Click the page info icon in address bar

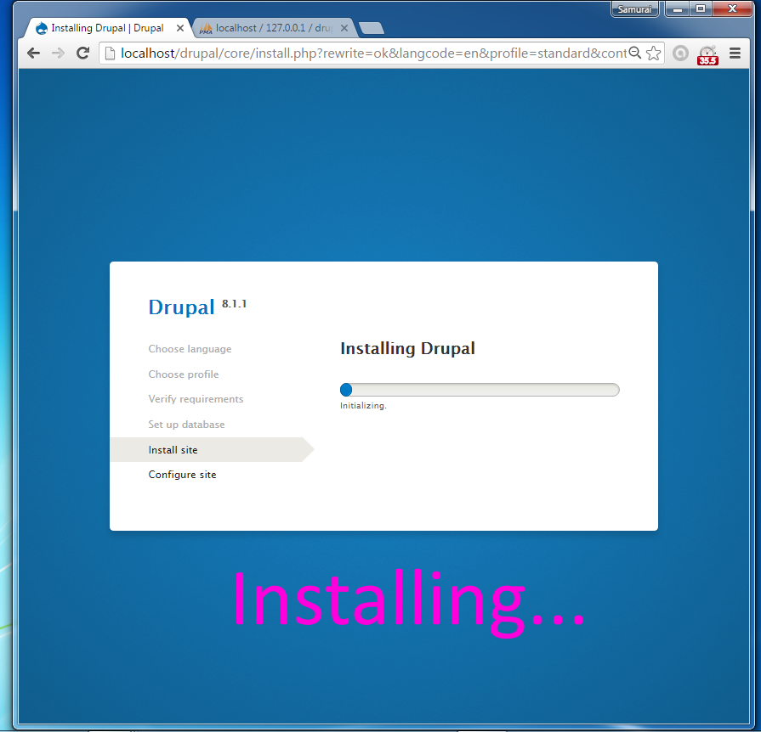click(x=111, y=53)
